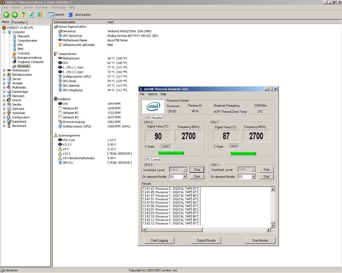Click the Benchmark hourglass icon
The height and width of the screenshot is (273, 342).
(9, 126)
